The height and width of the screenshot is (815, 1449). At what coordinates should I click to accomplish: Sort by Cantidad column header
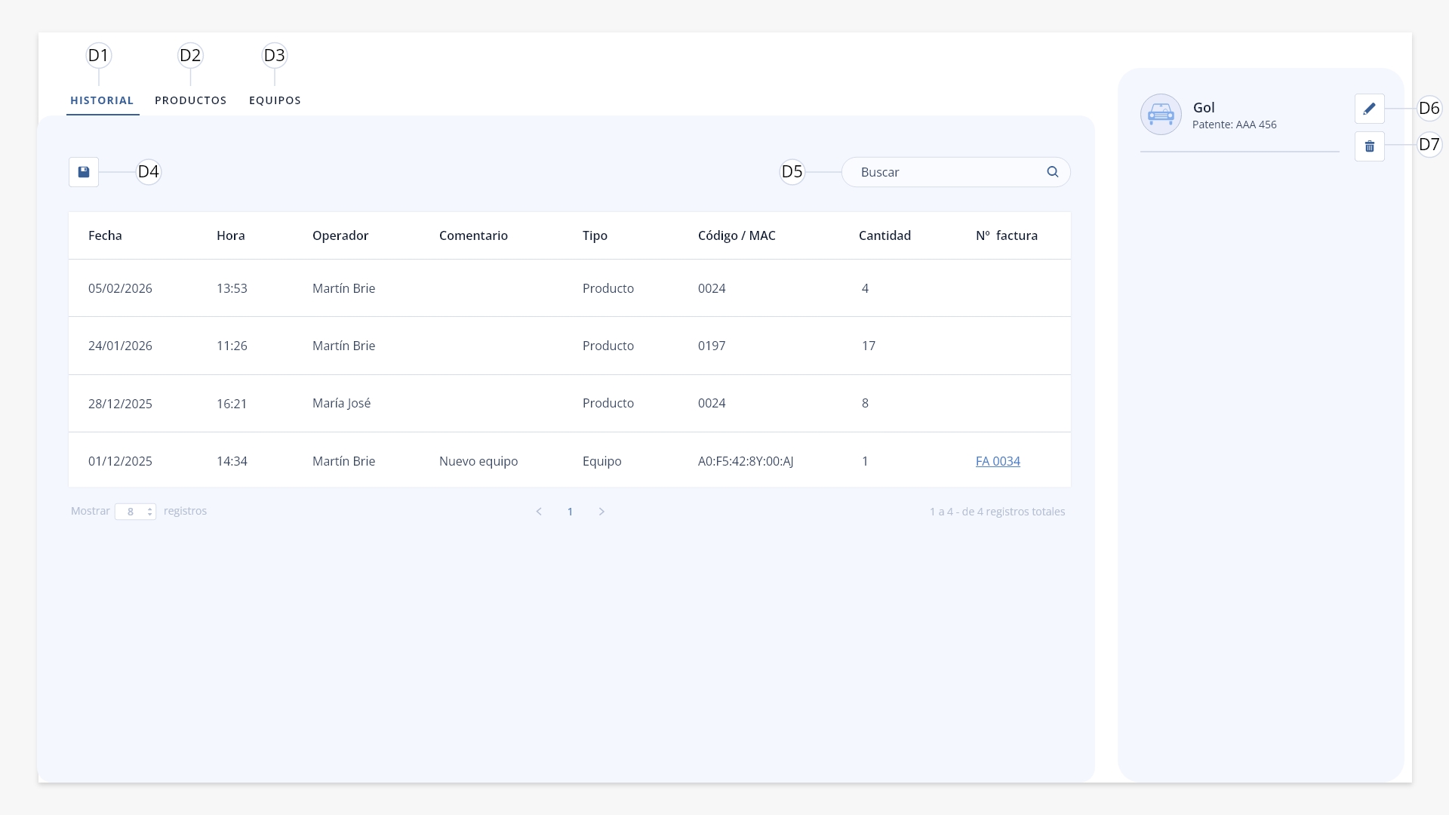tap(884, 235)
